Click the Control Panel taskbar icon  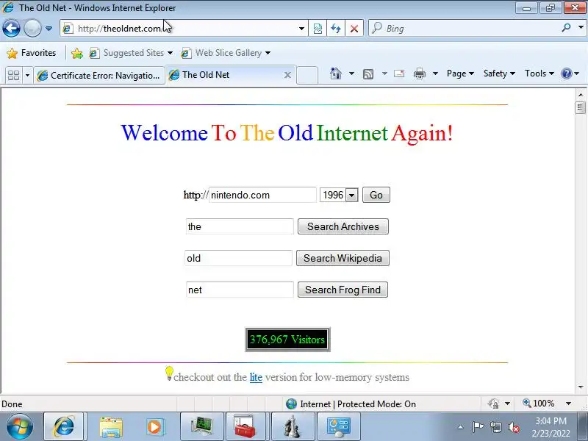pyautogui.click(x=339, y=427)
